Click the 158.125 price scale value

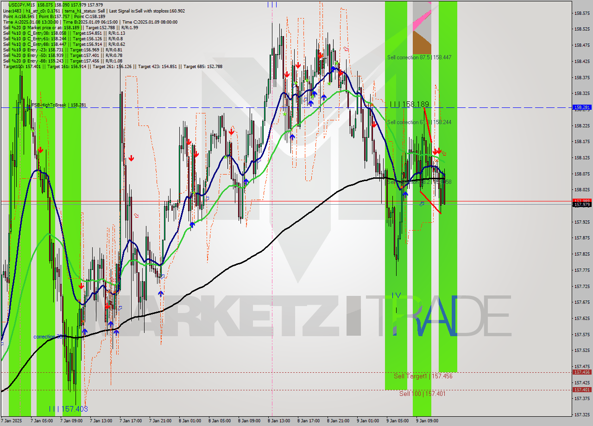click(582, 158)
